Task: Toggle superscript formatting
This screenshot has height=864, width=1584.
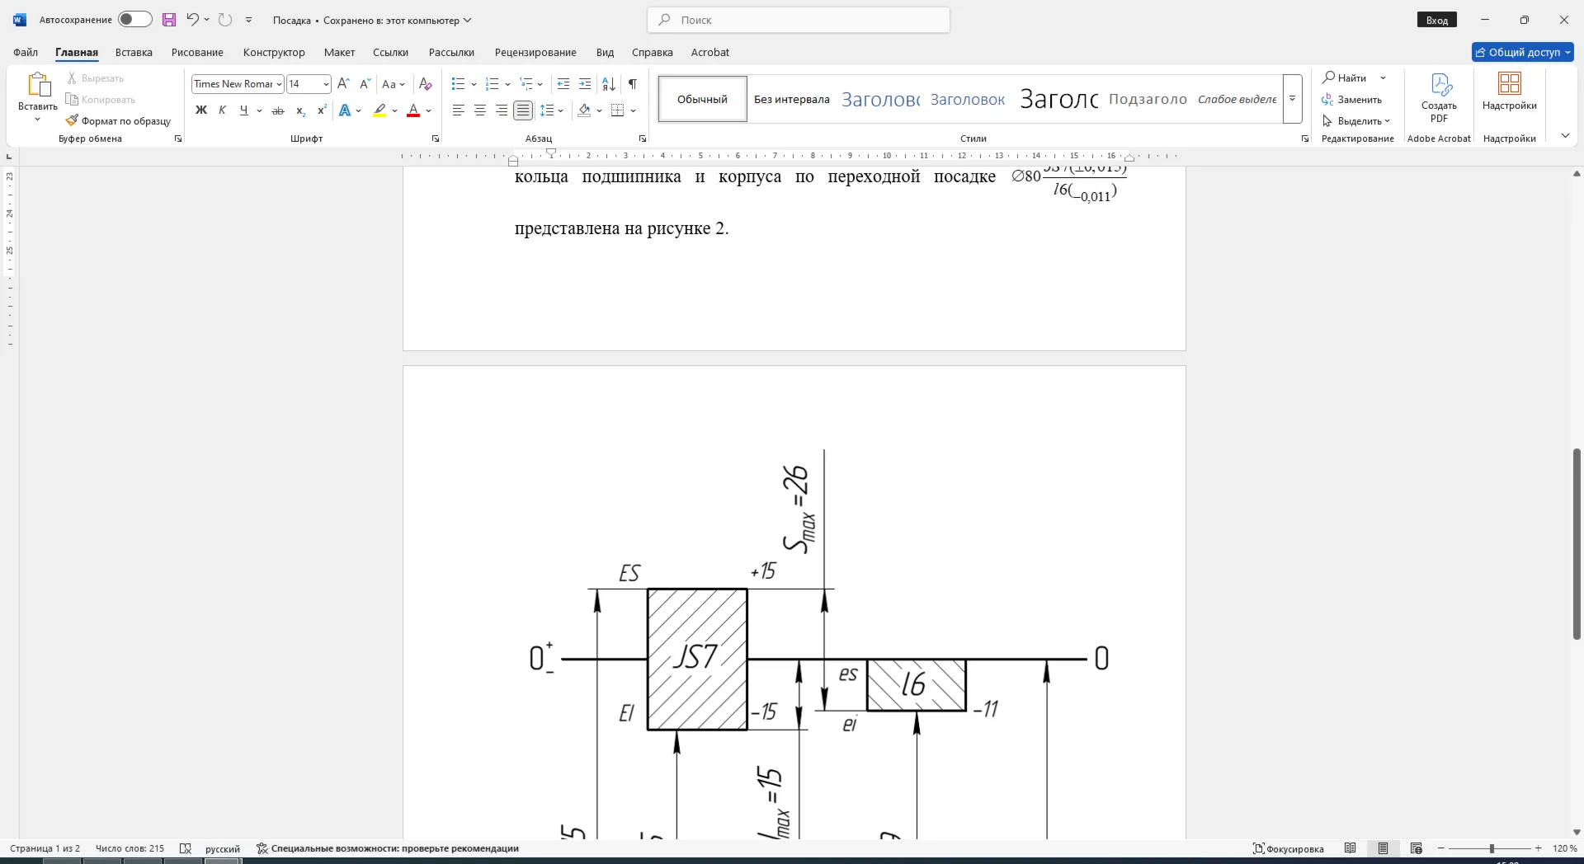Action: [x=322, y=110]
